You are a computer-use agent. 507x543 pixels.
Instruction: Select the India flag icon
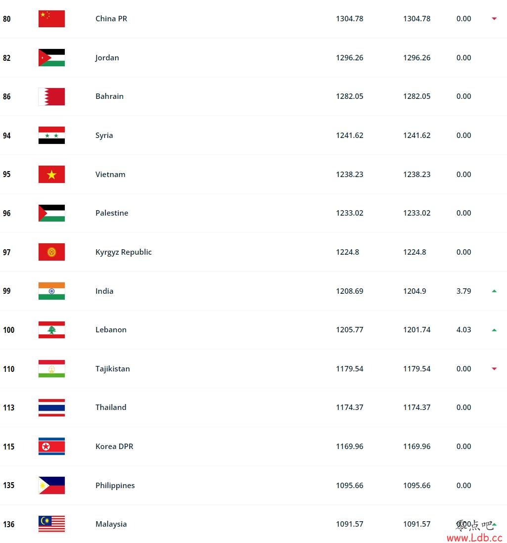(51, 291)
